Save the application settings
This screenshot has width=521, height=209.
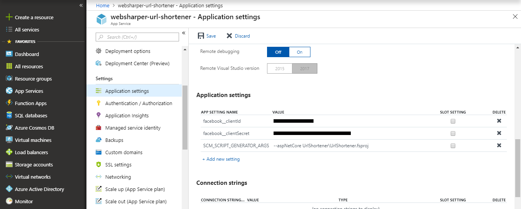207,36
